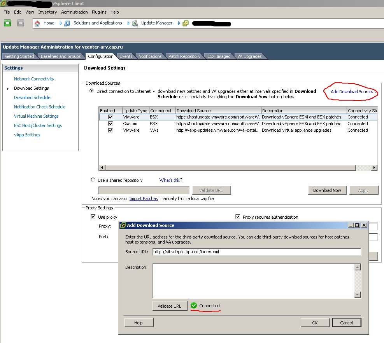
Task: Open the Administration menu
Action: click(74, 12)
